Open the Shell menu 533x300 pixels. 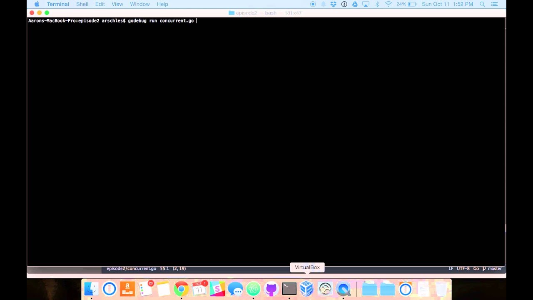[x=82, y=4]
